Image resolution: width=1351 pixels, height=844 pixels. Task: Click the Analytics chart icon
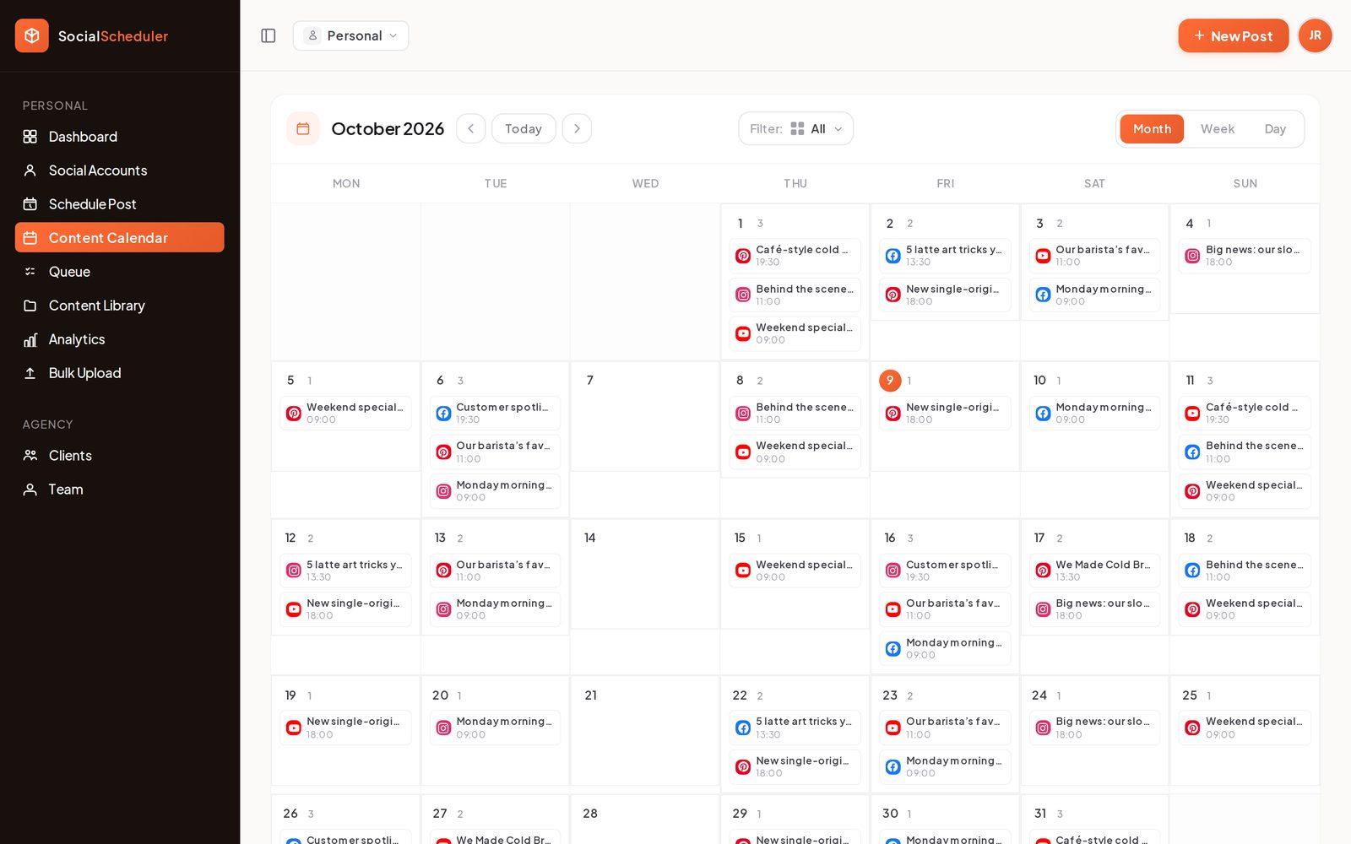pos(30,339)
